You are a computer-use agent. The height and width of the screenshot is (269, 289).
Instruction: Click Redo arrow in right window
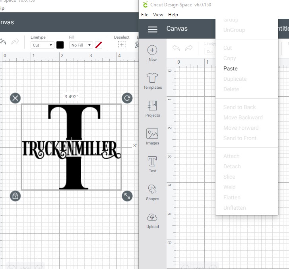(x=189, y=48)
